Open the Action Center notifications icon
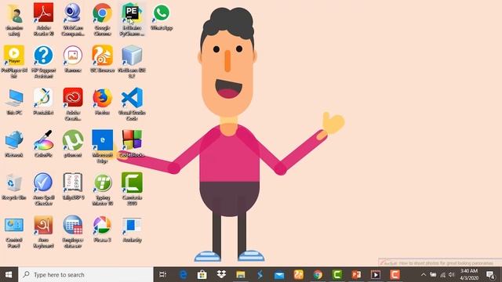Viewport: 502px width, 282px height. [490, 275]
